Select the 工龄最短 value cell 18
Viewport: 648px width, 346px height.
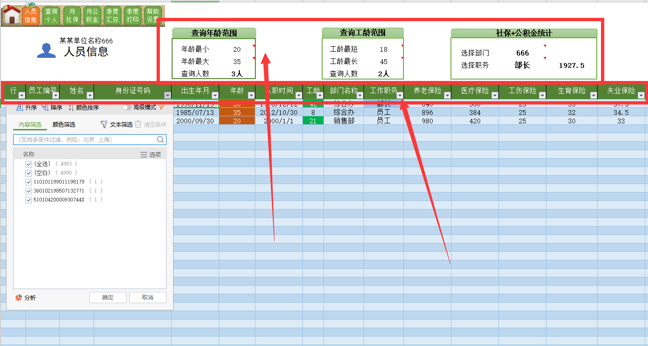[x=384, y=49]
